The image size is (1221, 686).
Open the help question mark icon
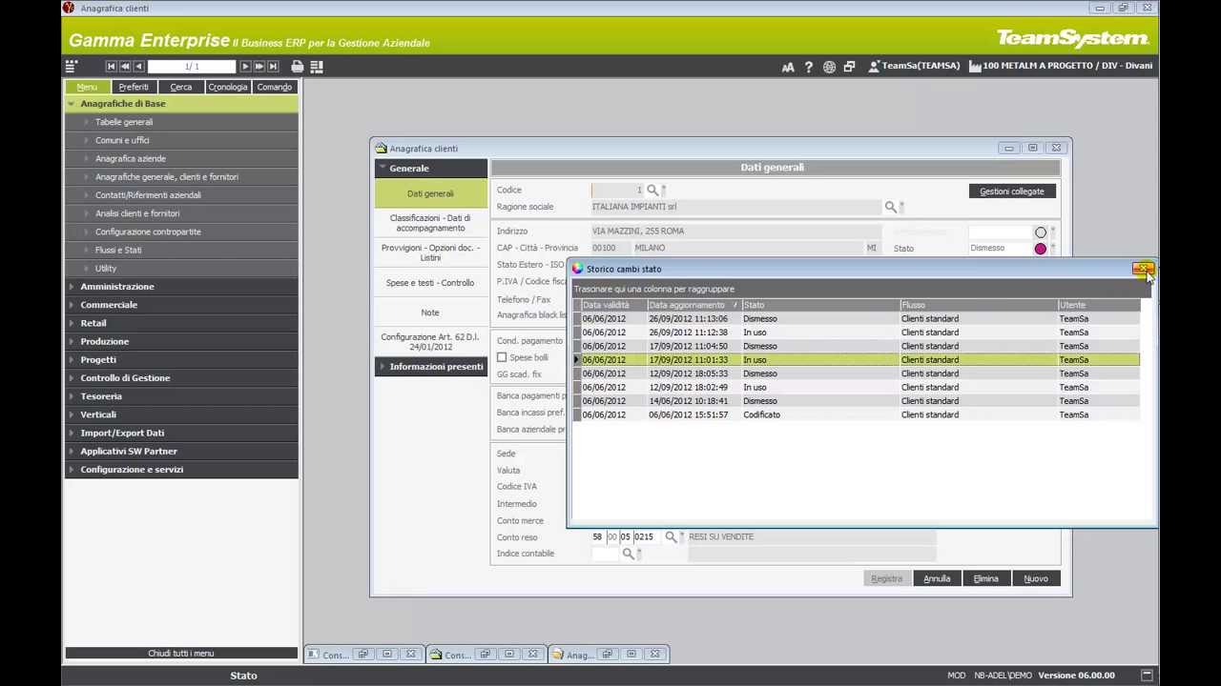pyautogui.click(x=808, y=67)
